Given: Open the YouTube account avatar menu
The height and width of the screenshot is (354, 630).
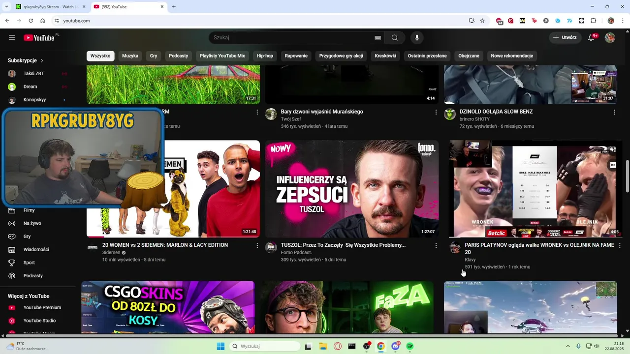Looking at the screenshot, I should coord(610,38).
